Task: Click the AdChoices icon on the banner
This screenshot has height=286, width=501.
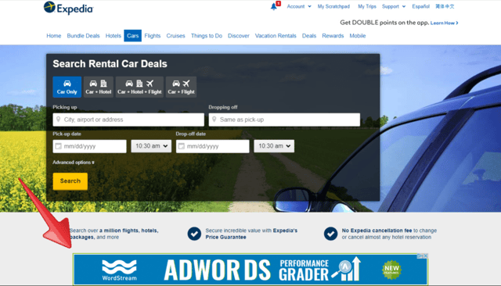Action: [x=420, y=256]
